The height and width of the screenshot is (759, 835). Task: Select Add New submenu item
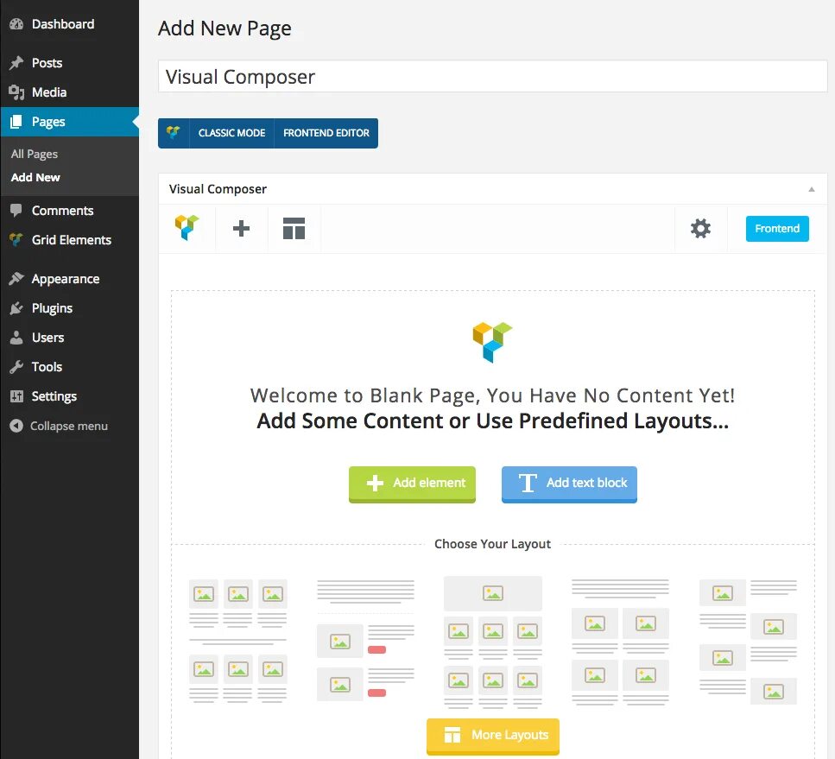[x=35, y=177]
